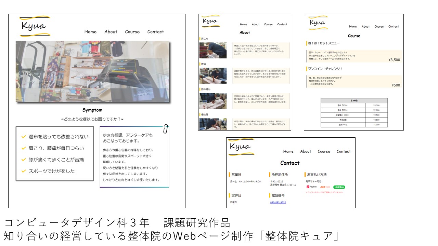Image resolution: width=438 pixels, height=246 pixels.
Task: Click the Kyua logo on the Course page
Action: click(x=318, y=23)
